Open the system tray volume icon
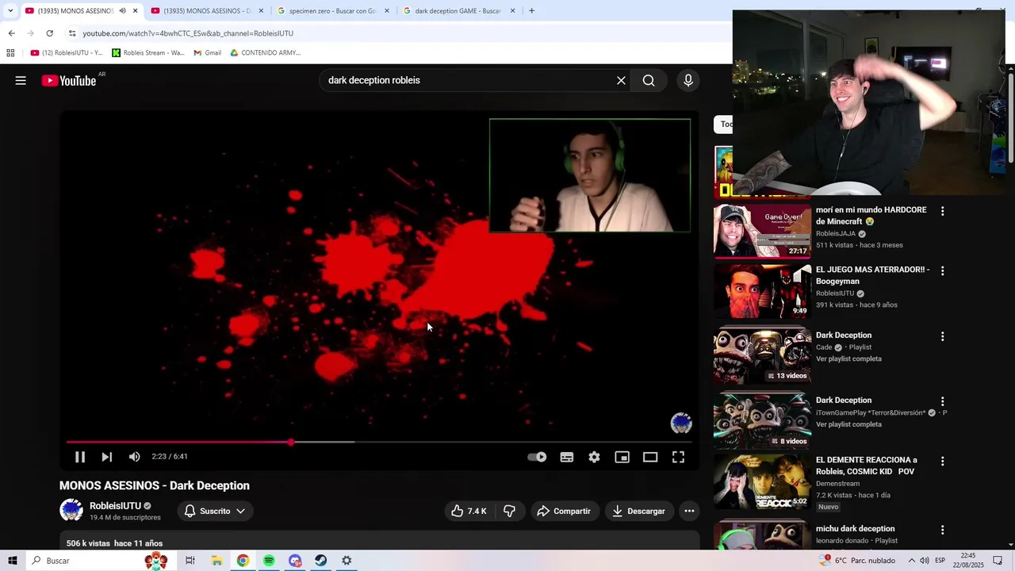 pos(925,561)
